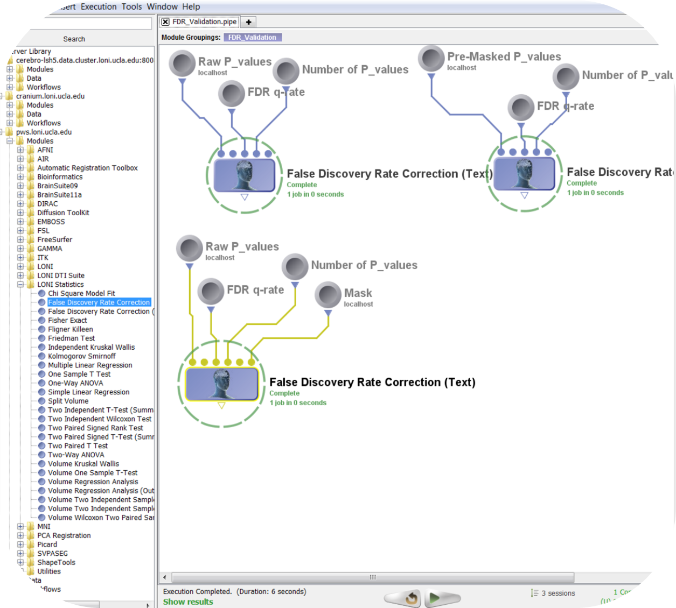This screenshot has height=608, width=676.
Task: Close the FDR_Validation.pipe tab
Action: (x=166, y=22)
